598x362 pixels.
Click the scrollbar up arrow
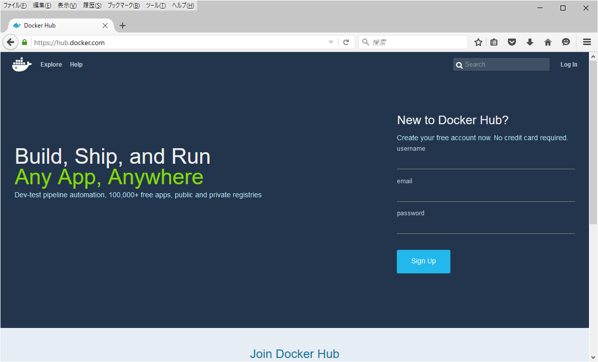pyautogui.click(x=593, y=57)
